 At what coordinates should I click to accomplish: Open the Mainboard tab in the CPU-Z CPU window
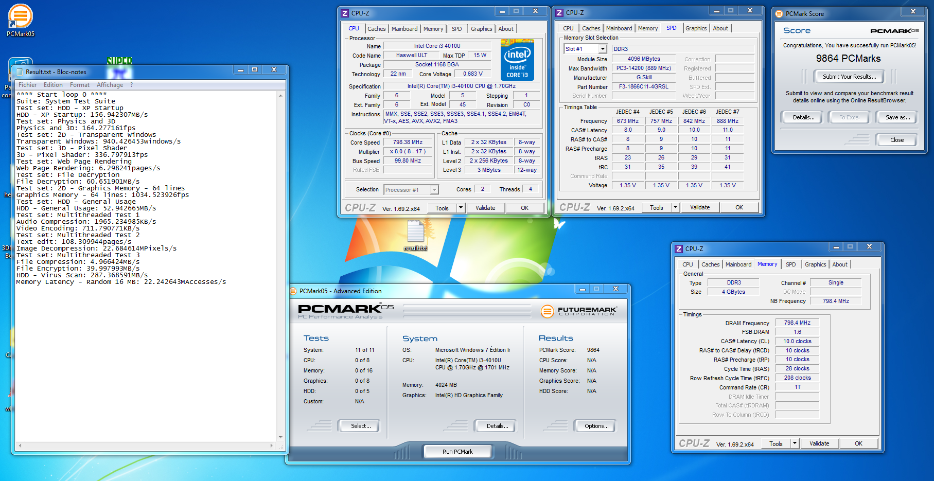404,29
